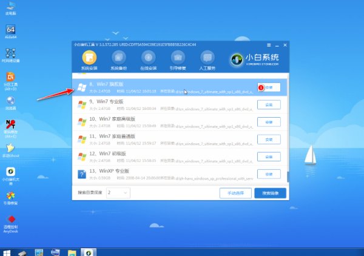Viewport: 364px width, 256px height.
Task: Open the Windows Start button
Action: click(x=6, y=252)
